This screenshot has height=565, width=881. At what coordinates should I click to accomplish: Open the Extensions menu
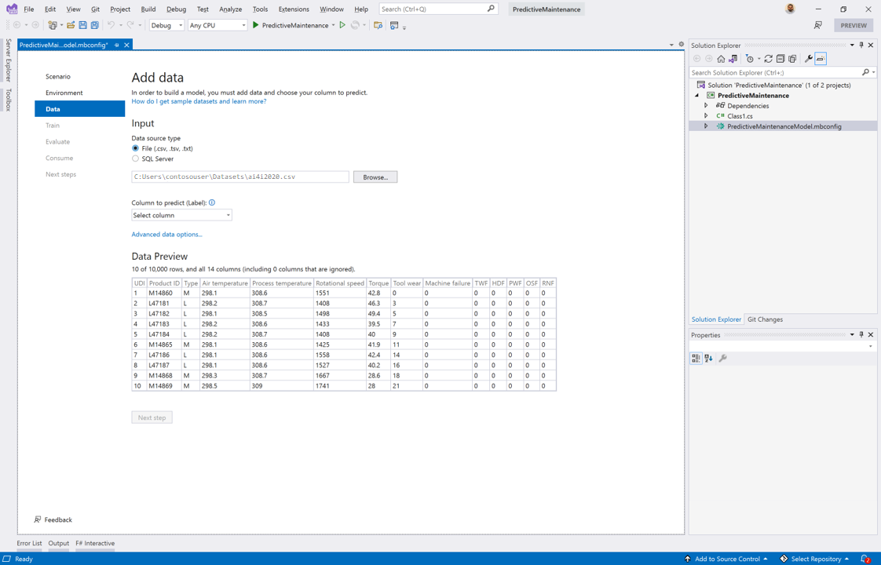click(x=293, y=9)
